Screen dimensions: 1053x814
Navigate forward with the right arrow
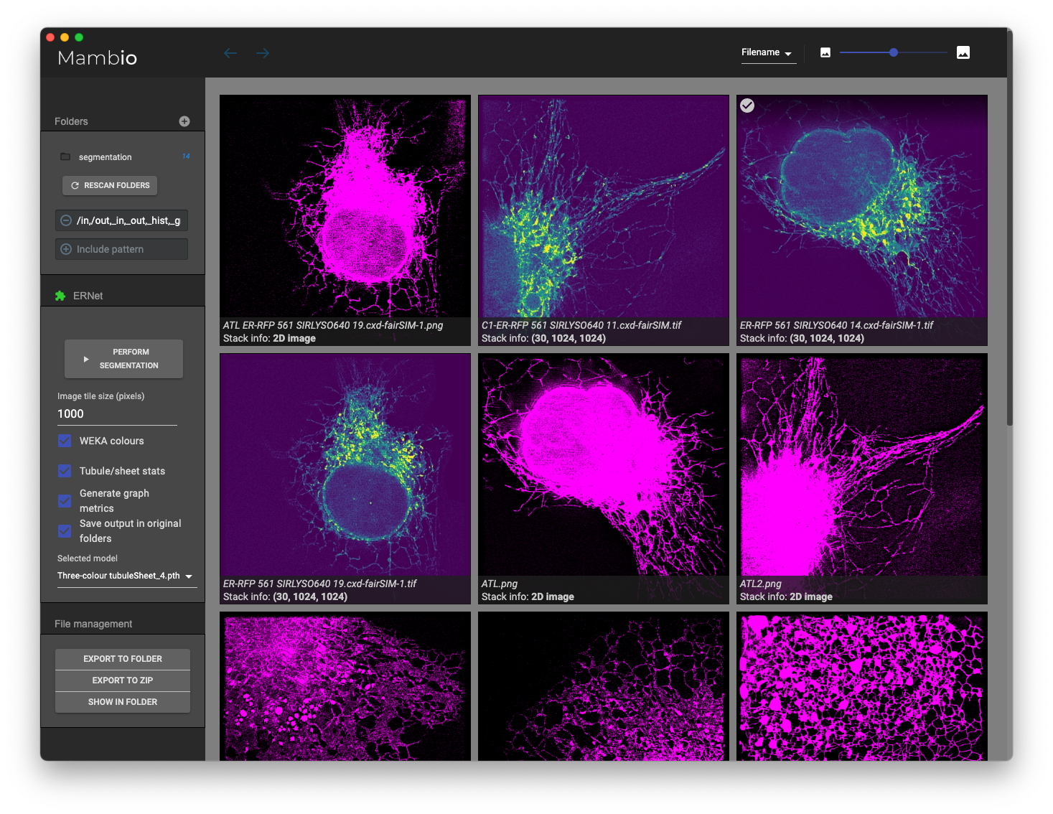[x=263, y=53]
